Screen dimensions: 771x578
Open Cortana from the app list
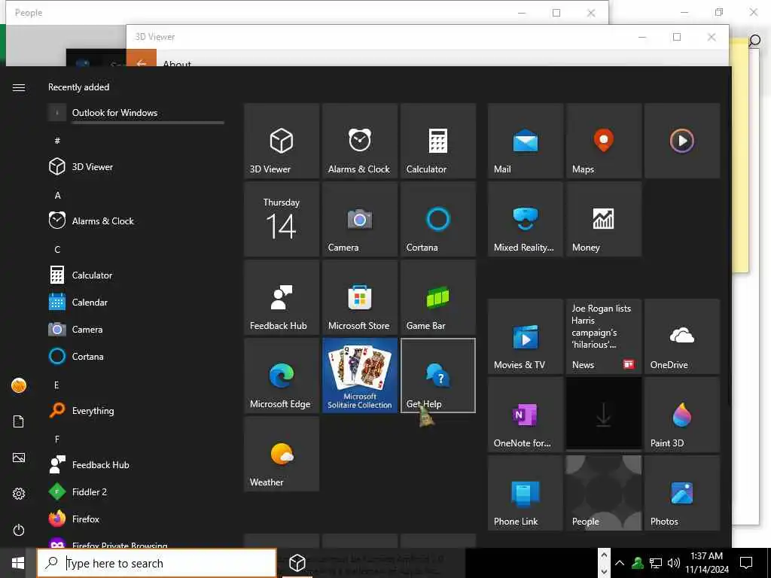click(x=136, y=356)
